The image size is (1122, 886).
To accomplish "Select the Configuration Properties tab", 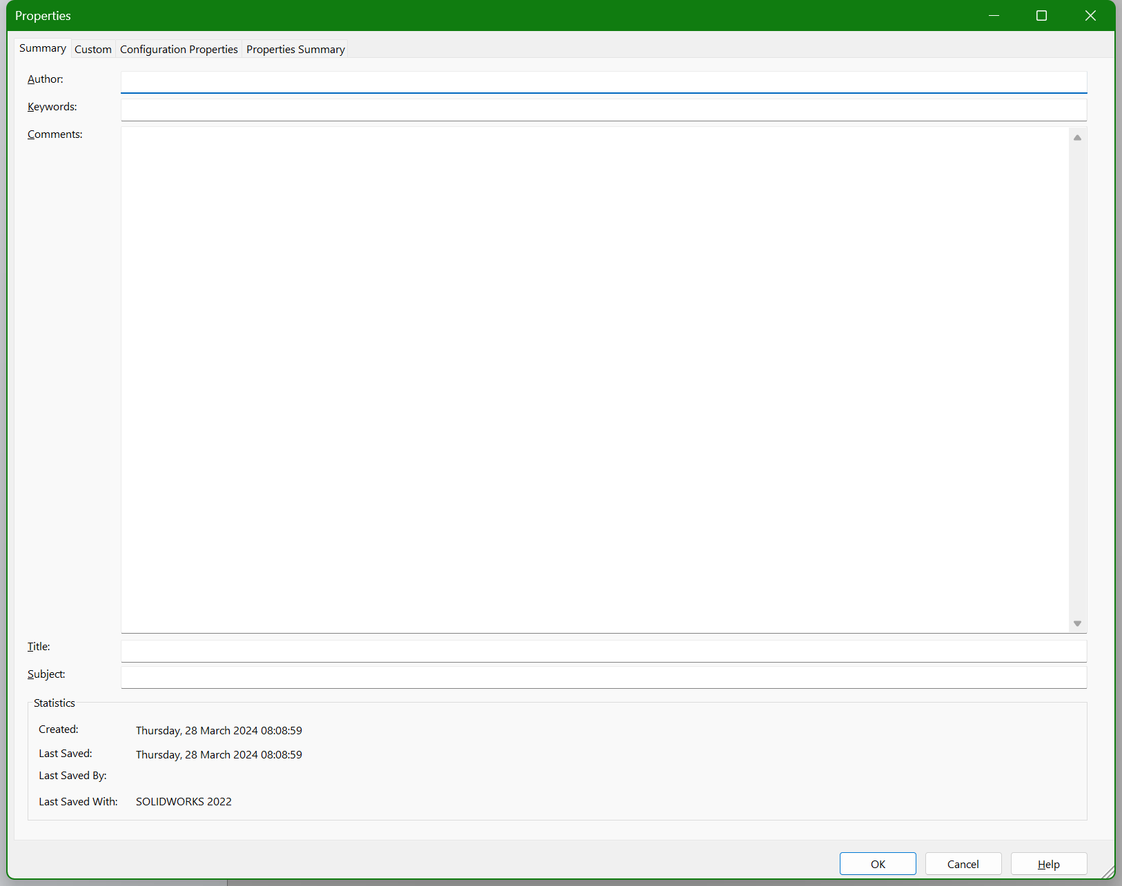I will click(x=179, y=50).
